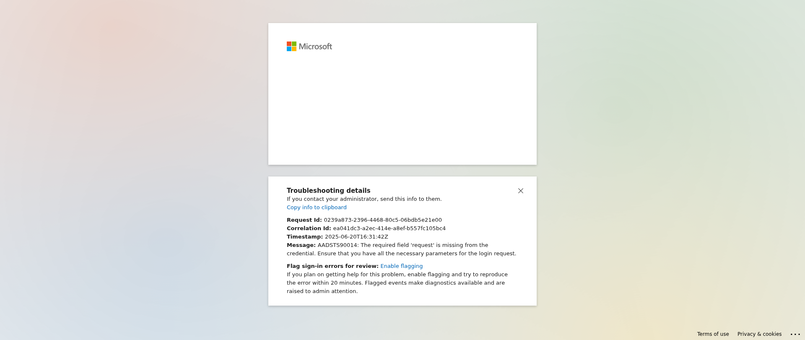Click the Enable flagging link

point(401,266)
